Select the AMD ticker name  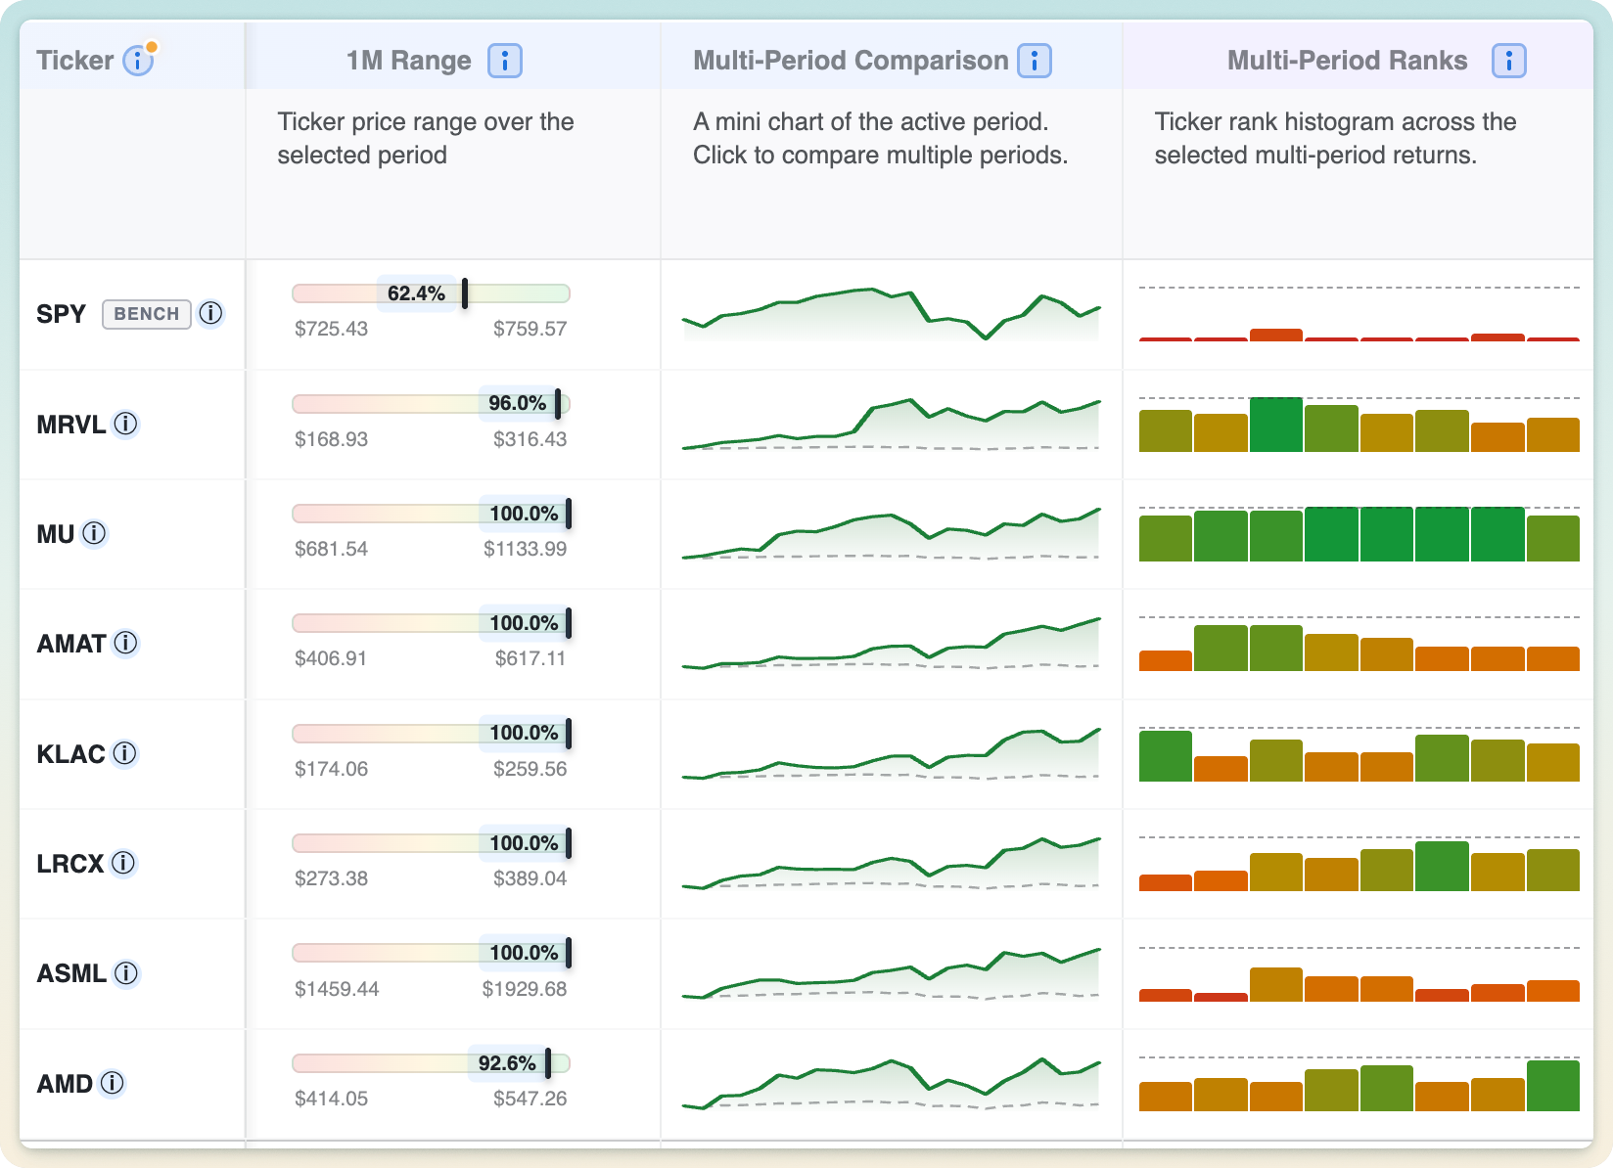click(x=65, y=1084)
